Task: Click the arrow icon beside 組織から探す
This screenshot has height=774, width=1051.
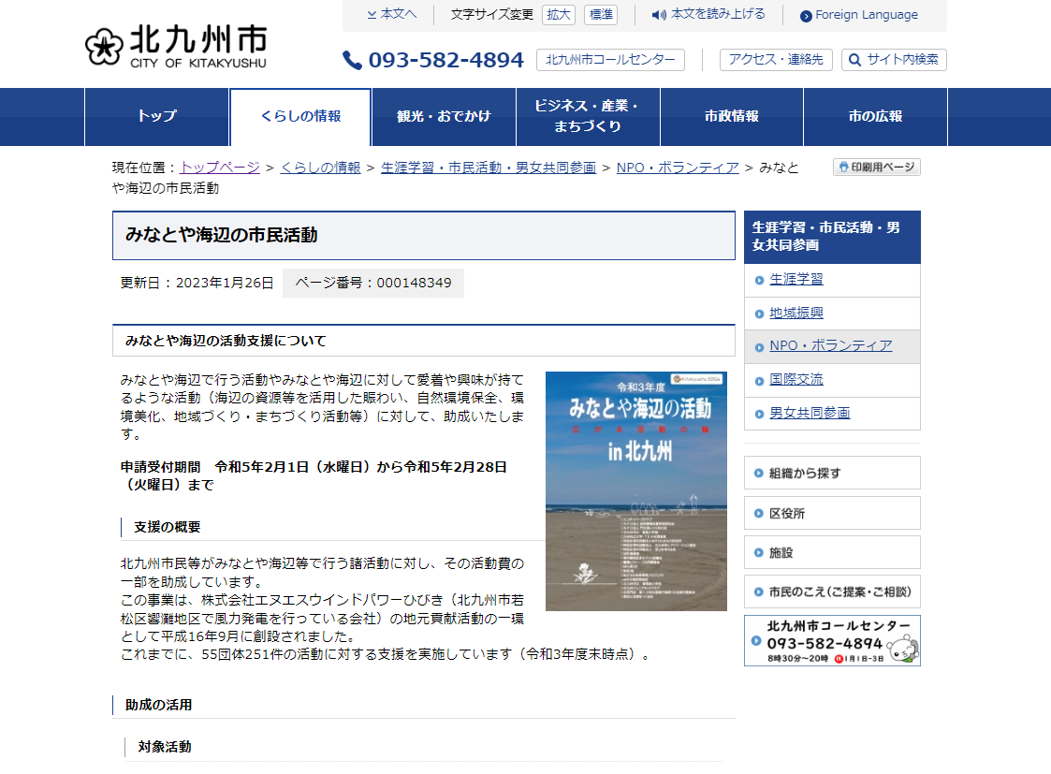Action: [x=758, y=474]
